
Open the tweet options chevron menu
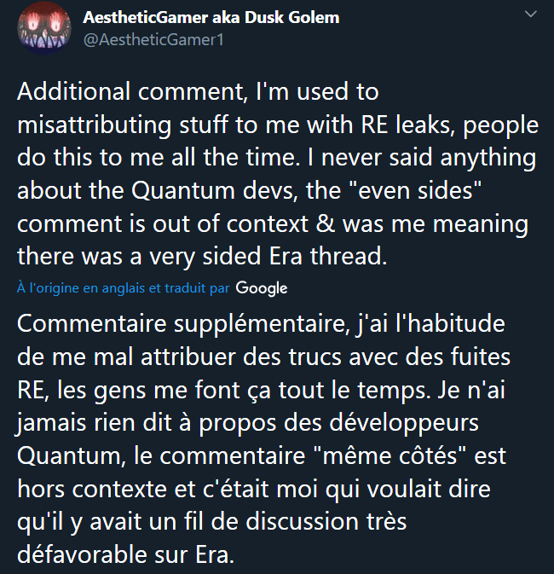(530, 14)
